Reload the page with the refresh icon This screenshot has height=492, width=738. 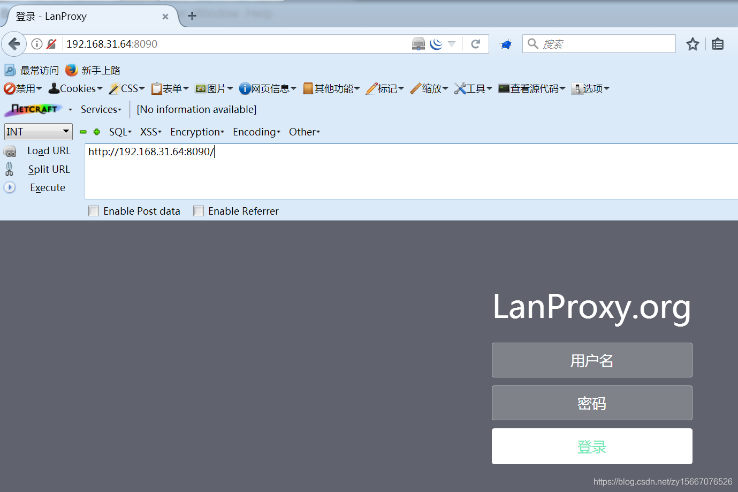[475, 44]
